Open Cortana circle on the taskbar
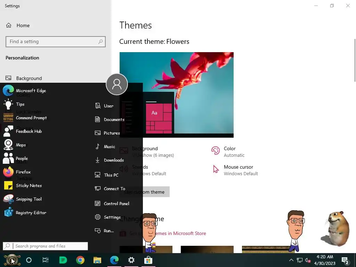Viewport: 356px width, 267px height. 29,260
